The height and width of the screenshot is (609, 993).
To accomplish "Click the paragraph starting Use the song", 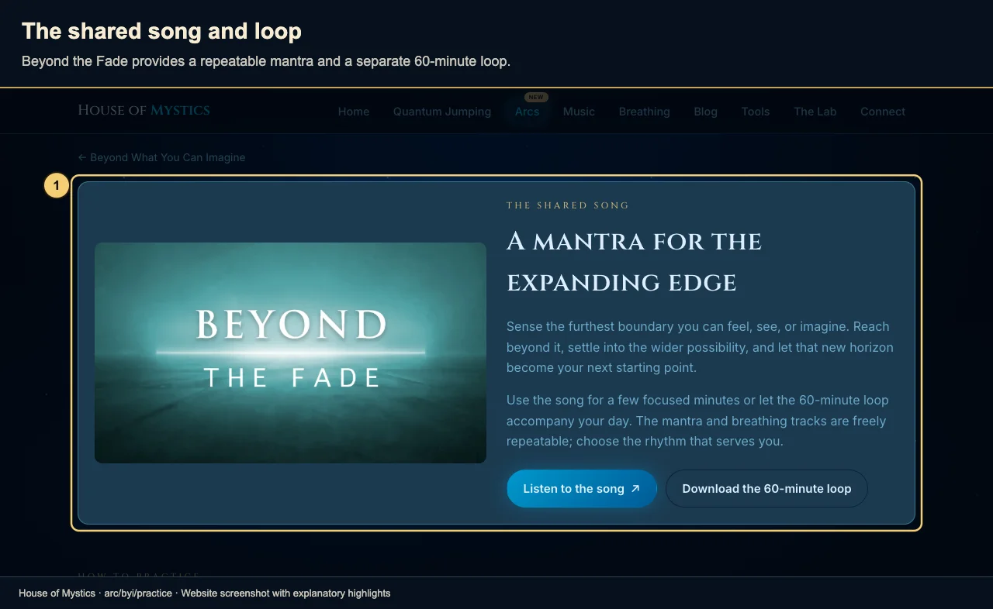I will (697, 421).
